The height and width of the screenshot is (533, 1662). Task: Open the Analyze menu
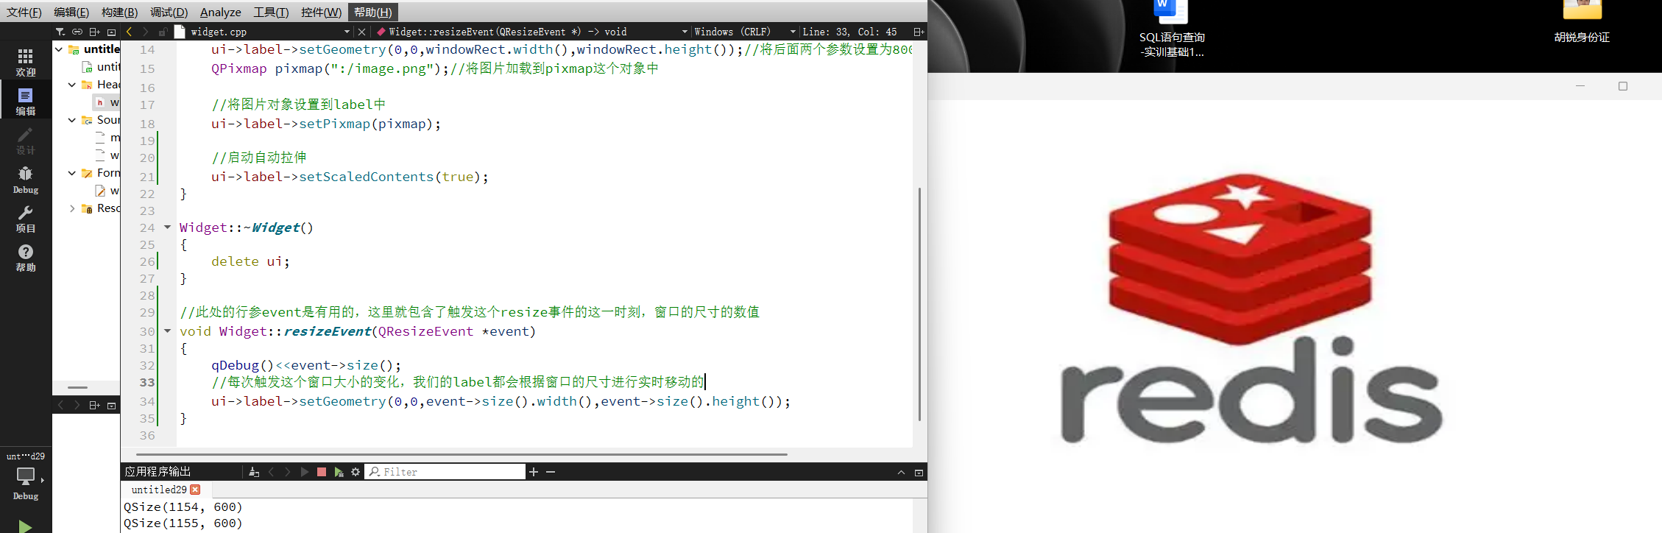point(221,12)
